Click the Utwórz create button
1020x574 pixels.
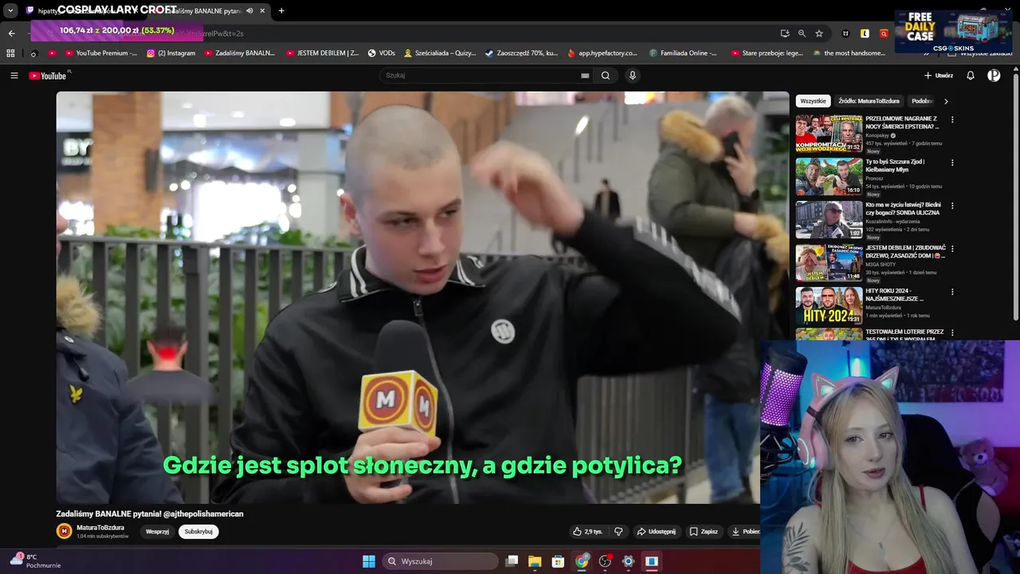point(939,76)
